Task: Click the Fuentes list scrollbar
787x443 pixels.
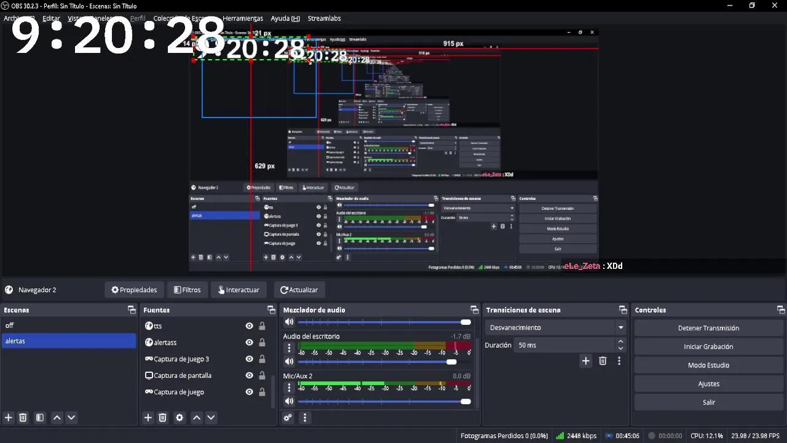Action: pos(274,391)
